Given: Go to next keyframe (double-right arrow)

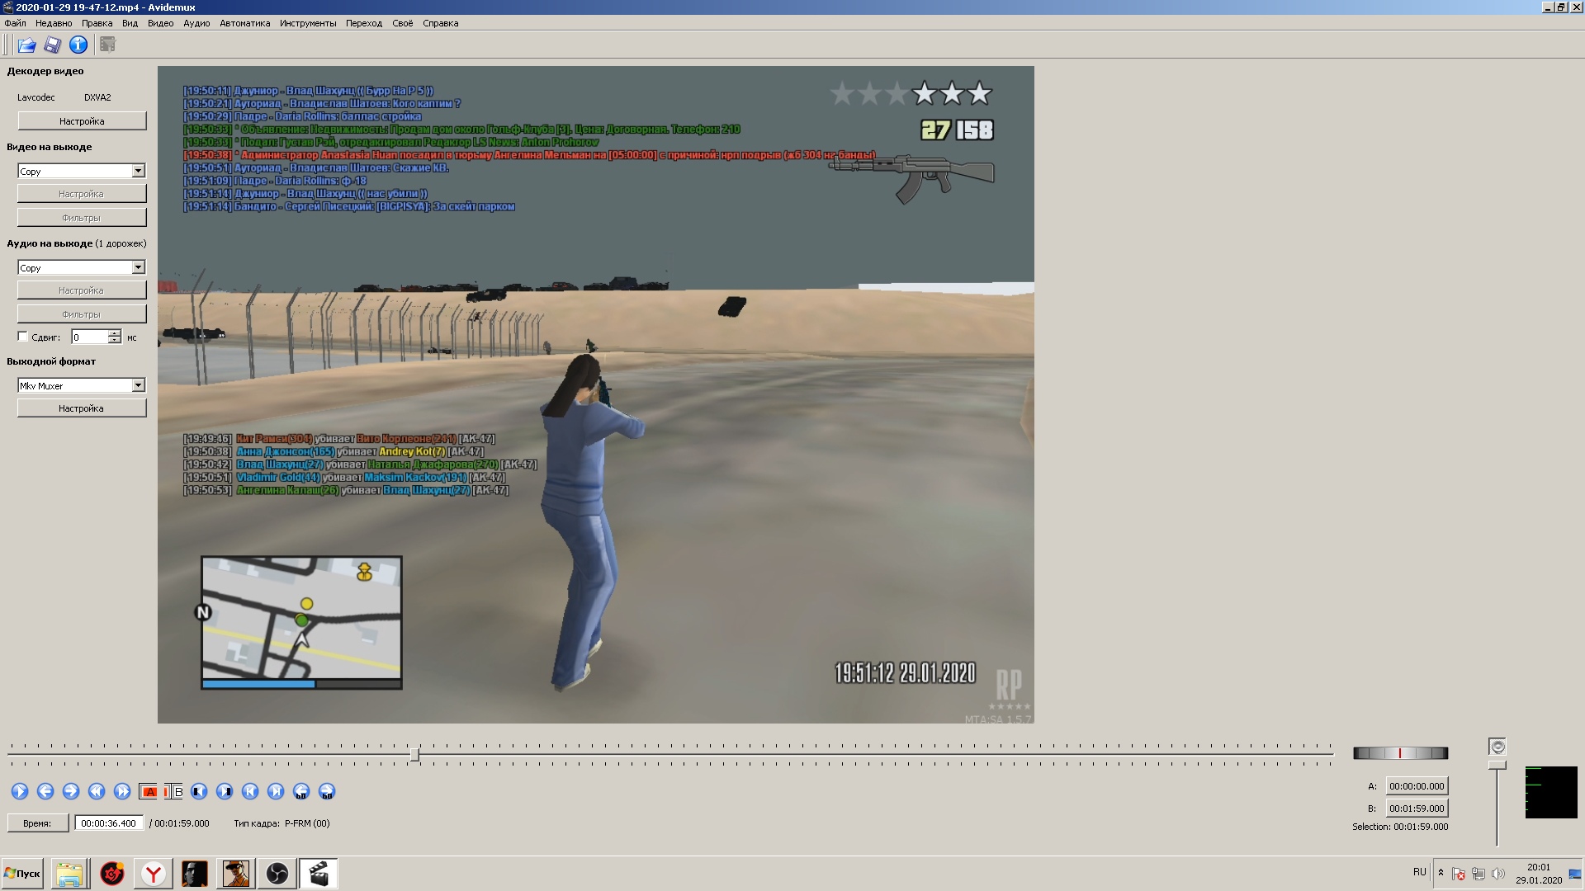Looking at the screenshot, I should click(122, 792).
